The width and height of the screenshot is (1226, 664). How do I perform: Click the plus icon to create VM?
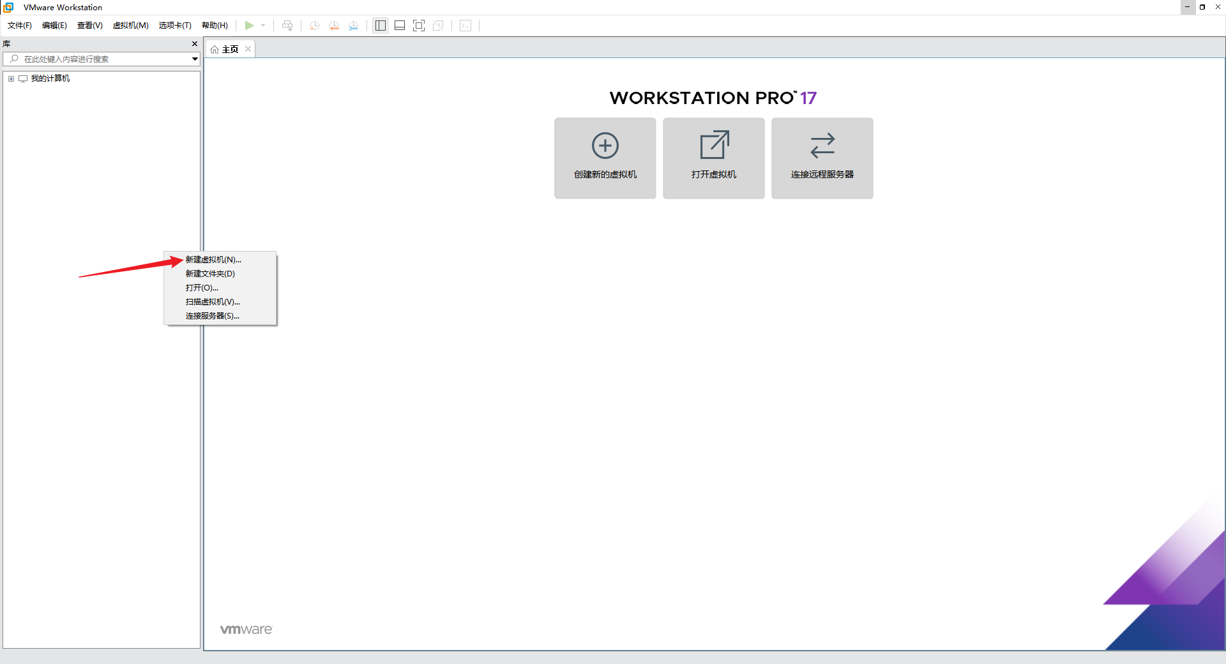(605, 146)
